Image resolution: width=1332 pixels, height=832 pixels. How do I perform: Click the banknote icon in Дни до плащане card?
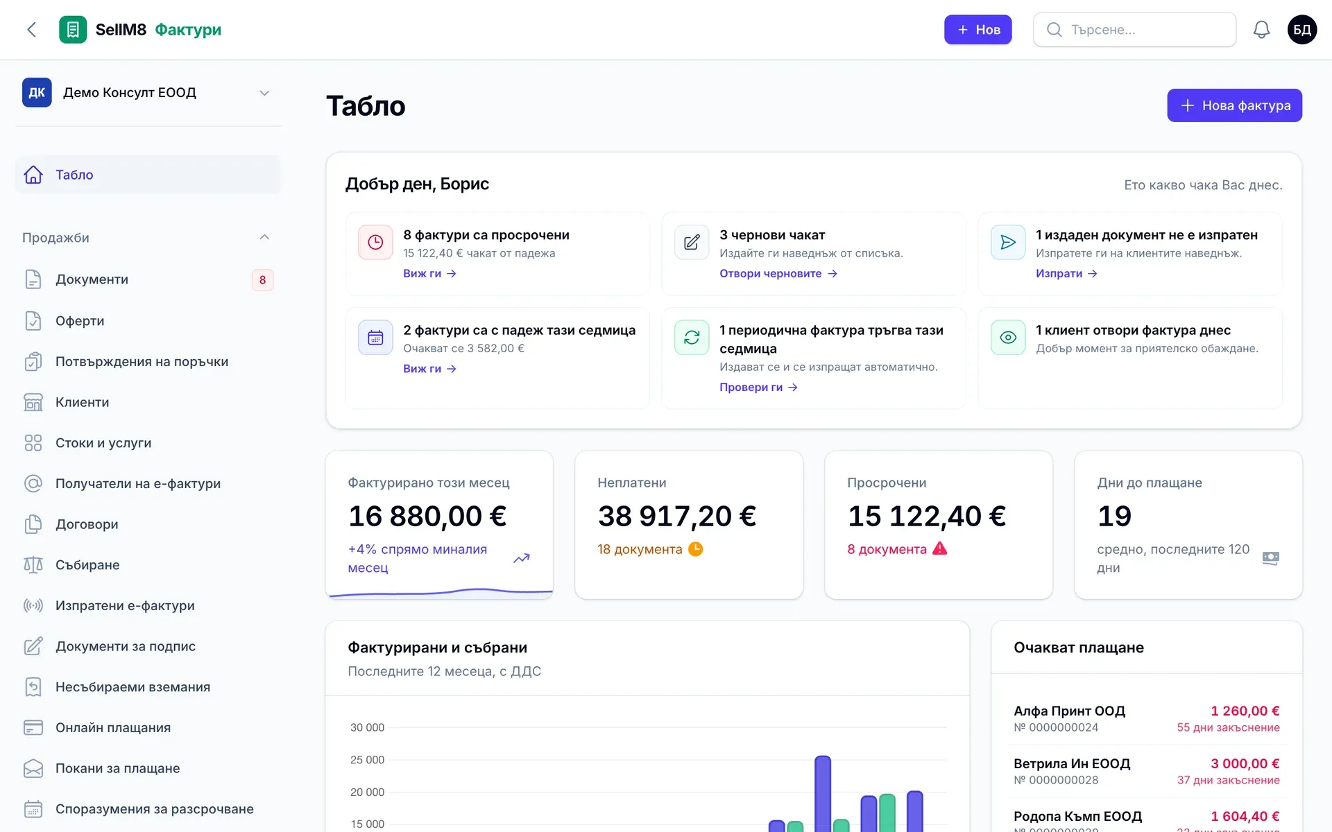pyautogui.click(x=1271, y=558)
